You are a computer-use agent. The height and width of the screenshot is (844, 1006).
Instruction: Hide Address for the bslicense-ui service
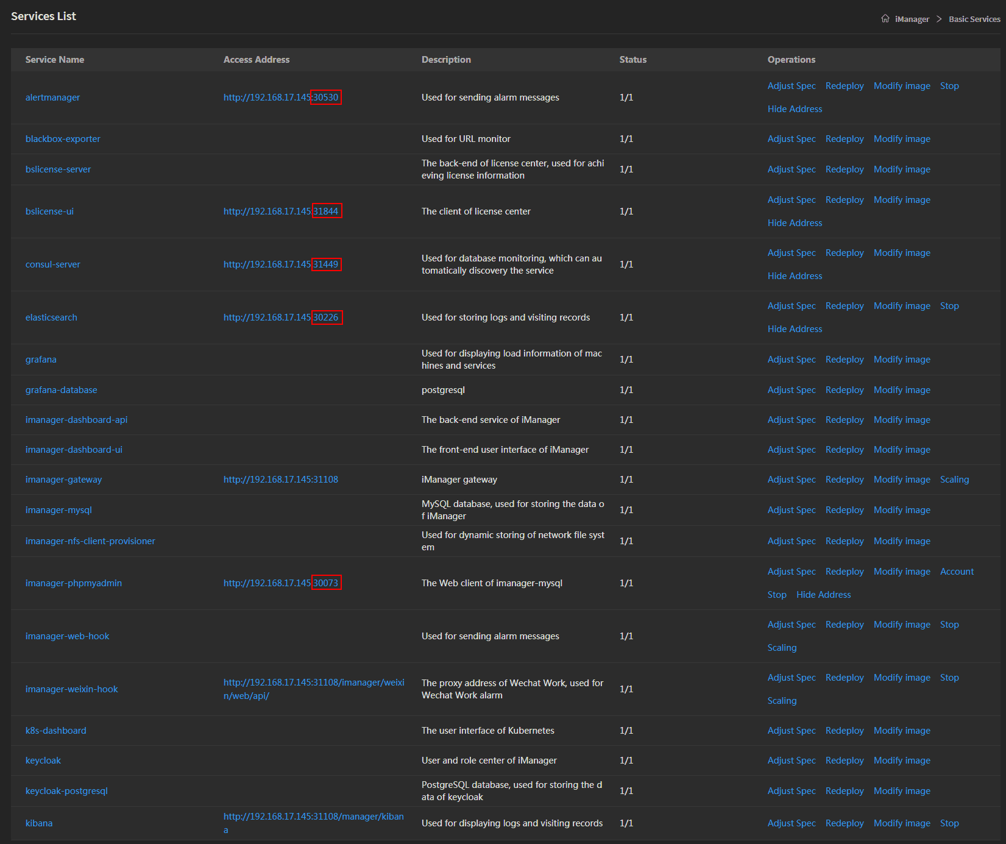795,223
